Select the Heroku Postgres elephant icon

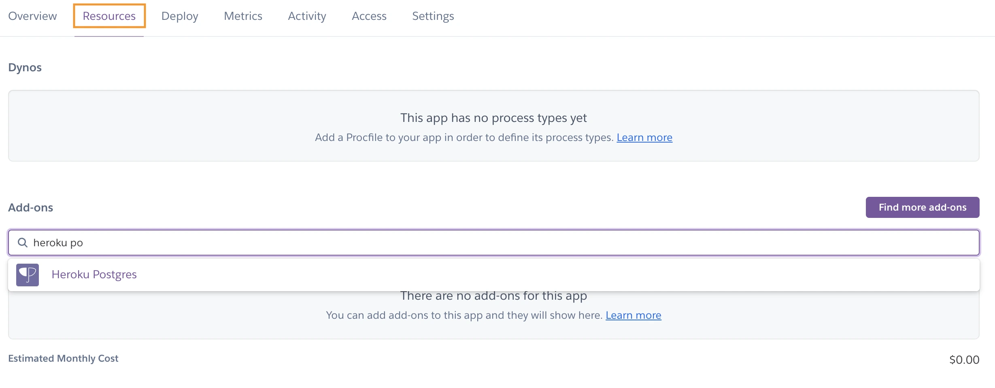pyautogui.click(x=28, y=275)
